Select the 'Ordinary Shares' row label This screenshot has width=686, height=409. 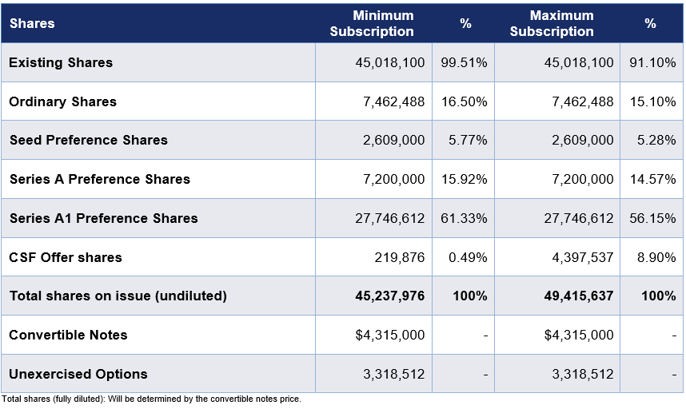pyautogui.click(x=62, y=101)
